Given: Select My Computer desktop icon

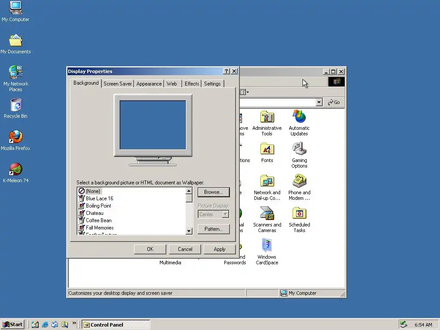Looking at the screenshot, I should click(x=15, y=11).
